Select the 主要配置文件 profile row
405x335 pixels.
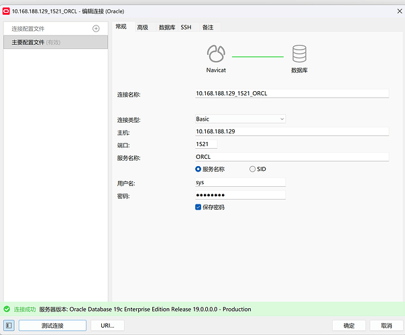pos(56,42)
